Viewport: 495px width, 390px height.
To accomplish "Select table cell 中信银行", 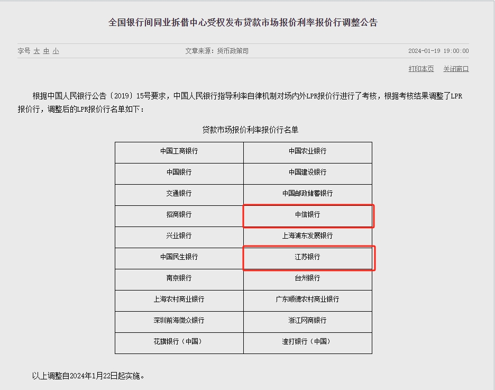I will [308, 216].
